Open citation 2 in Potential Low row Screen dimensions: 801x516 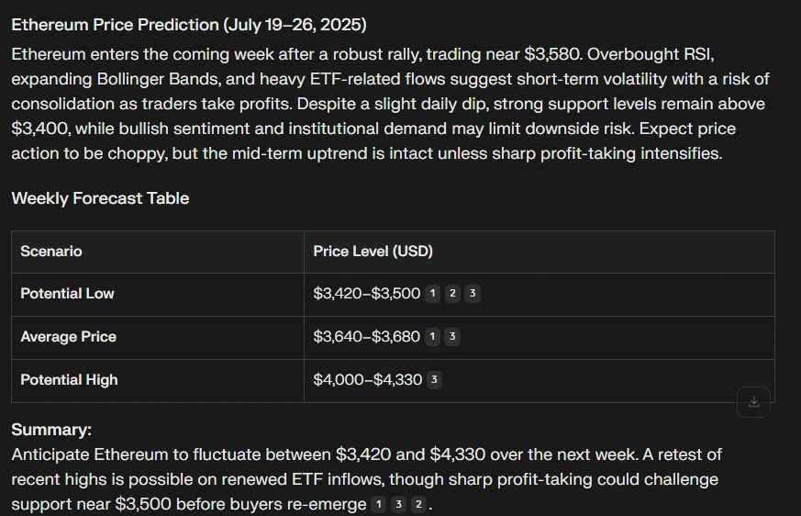452,294
